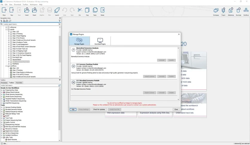
Task: Select Step 8 Fixed Ploidy Variant Detection folder
Action: (x=24, y=47)
